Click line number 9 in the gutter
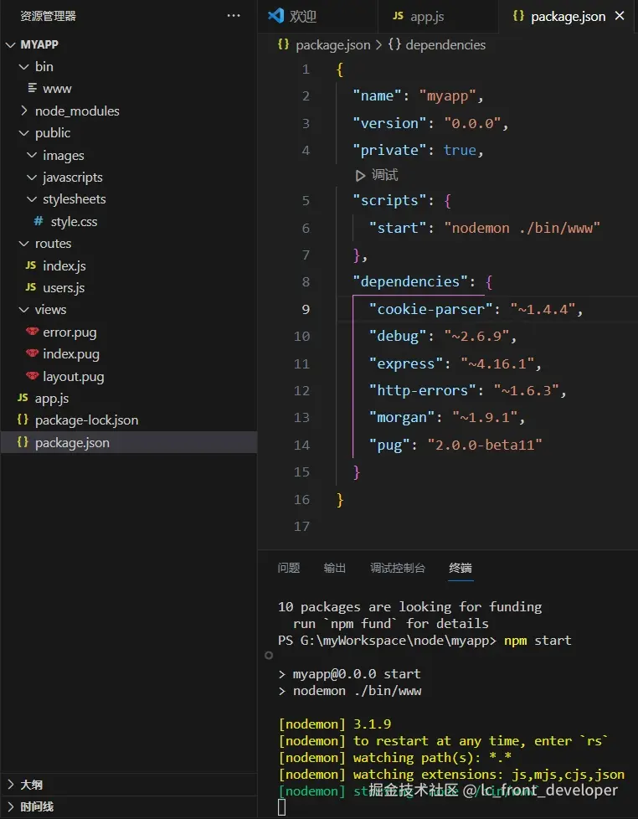 tap(306, 309)
